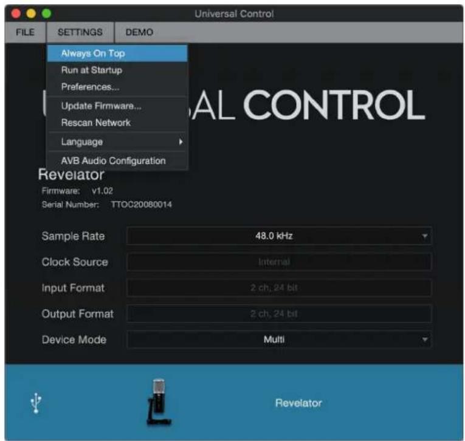Viewport: 465px width, 441px height.
Task: Click the Clock Source label
Action: (x=75, y=262)
